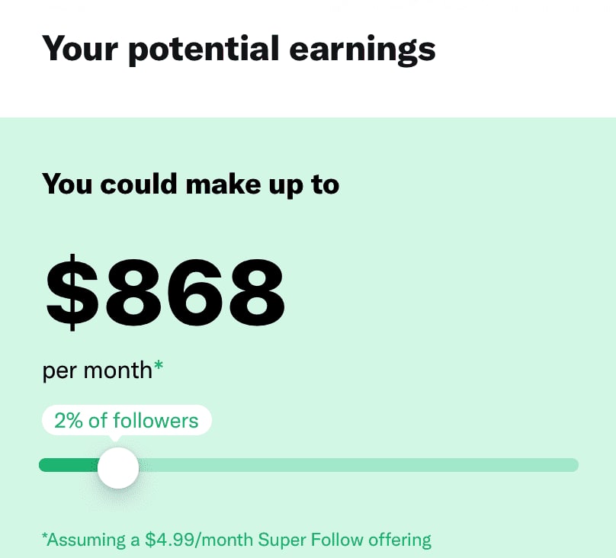
Task: Click the dark green filled slider portion
Action: pos(69,465)
